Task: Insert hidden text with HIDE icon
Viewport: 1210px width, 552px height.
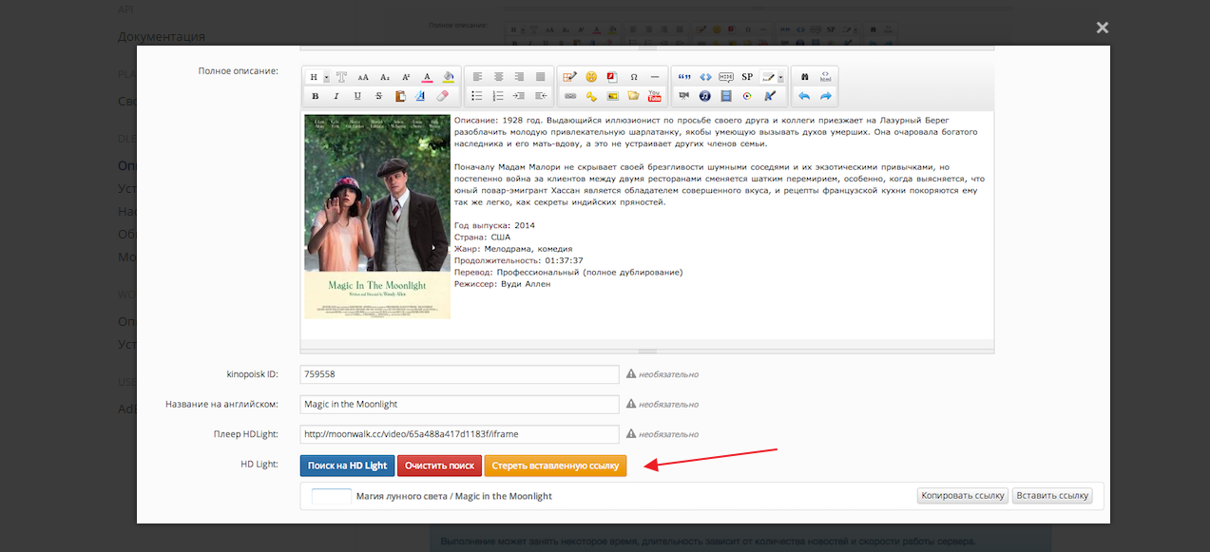Action: 726,77
